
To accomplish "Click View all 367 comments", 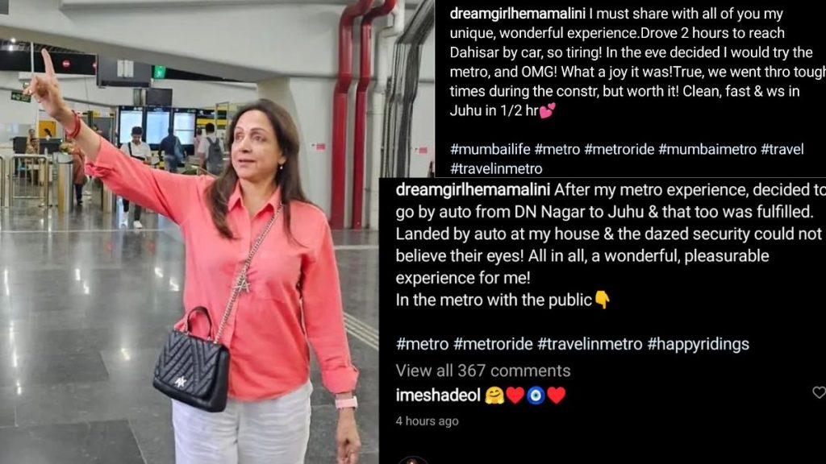I will pyautogui.click(x=483, y=371).
